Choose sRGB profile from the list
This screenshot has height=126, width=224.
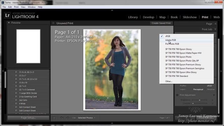[187, 36]
